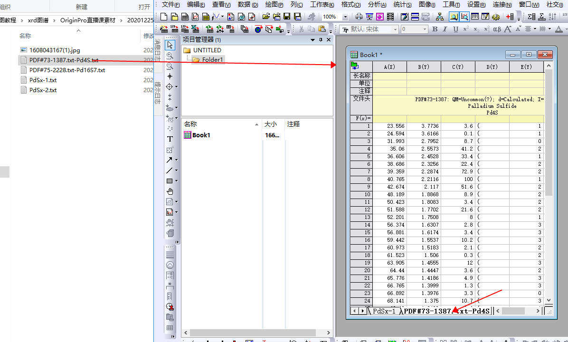568x342 pixels.
Task: Select column header C(Y)
Action: pyautogui.click(x=458, y=67)
